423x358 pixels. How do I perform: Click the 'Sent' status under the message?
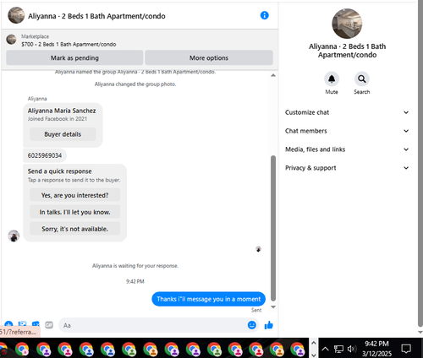tap(256, 310)
